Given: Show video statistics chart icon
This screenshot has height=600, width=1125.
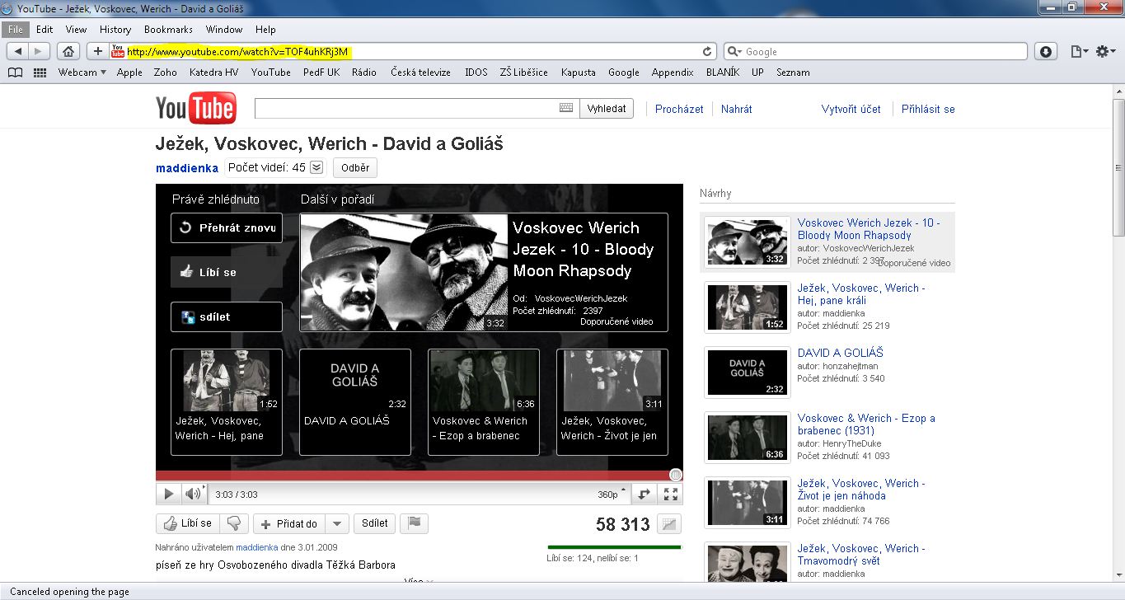Looking at the screenshot, I should [671, 524].
